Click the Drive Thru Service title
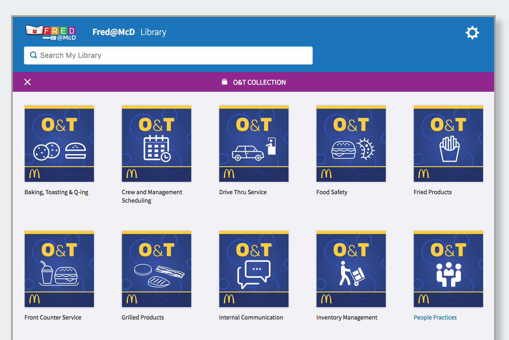This screenshot has height=340, width=509. click(x=243, y=192)
